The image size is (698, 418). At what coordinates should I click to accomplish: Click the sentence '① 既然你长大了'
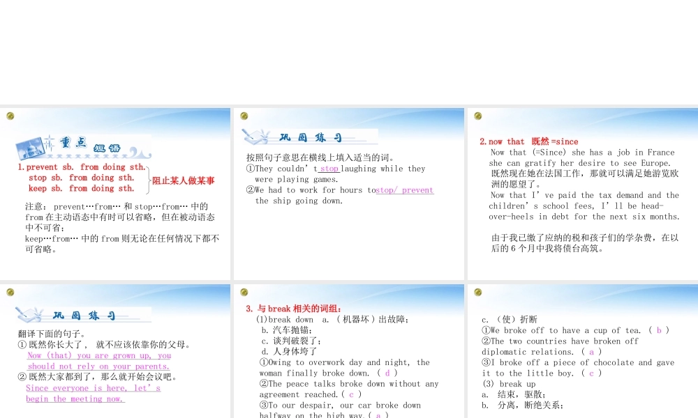pyautogui.click(x=104, y=345)
